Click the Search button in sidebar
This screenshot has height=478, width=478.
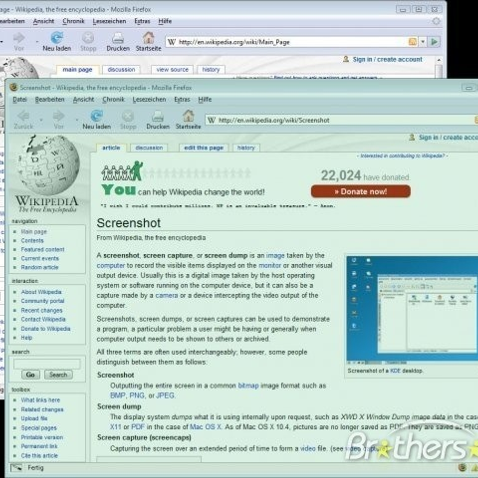pyautogui.click(x=58, y=374)
